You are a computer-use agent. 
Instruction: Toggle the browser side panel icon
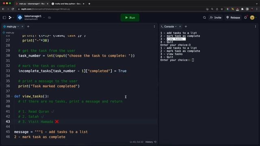pos(247,9)
